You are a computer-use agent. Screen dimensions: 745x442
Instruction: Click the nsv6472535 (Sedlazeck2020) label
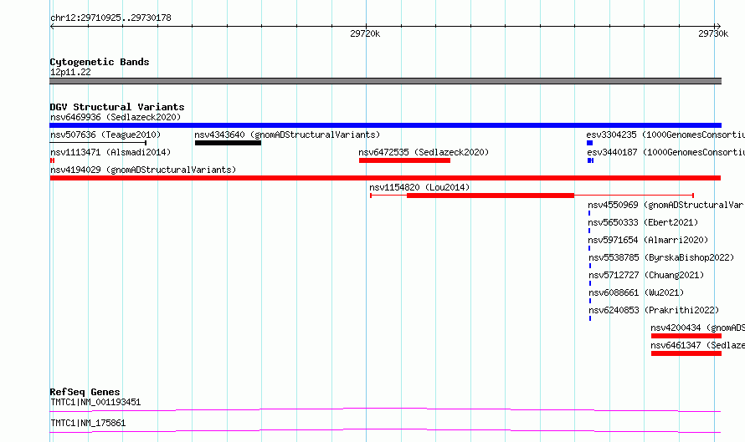click(424, 152)
